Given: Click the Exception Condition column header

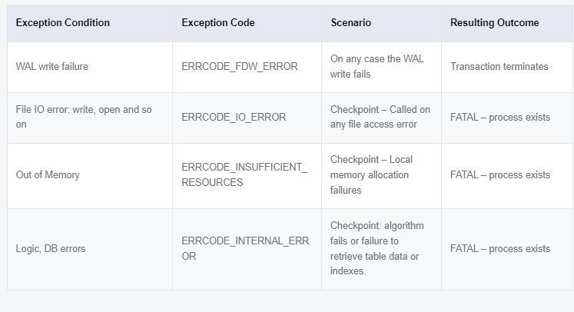Looking at the screenshot, I should [63, 23].
